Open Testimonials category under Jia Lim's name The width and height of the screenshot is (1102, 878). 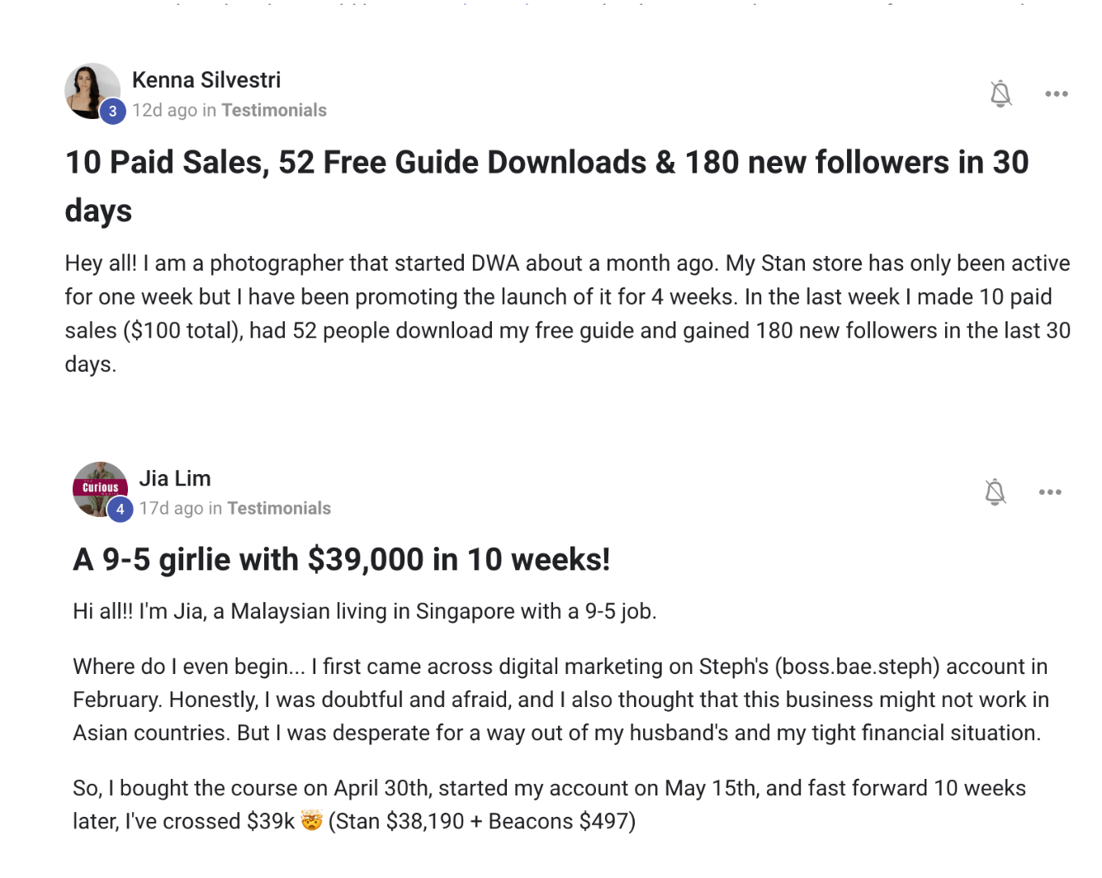coord(279,509)
